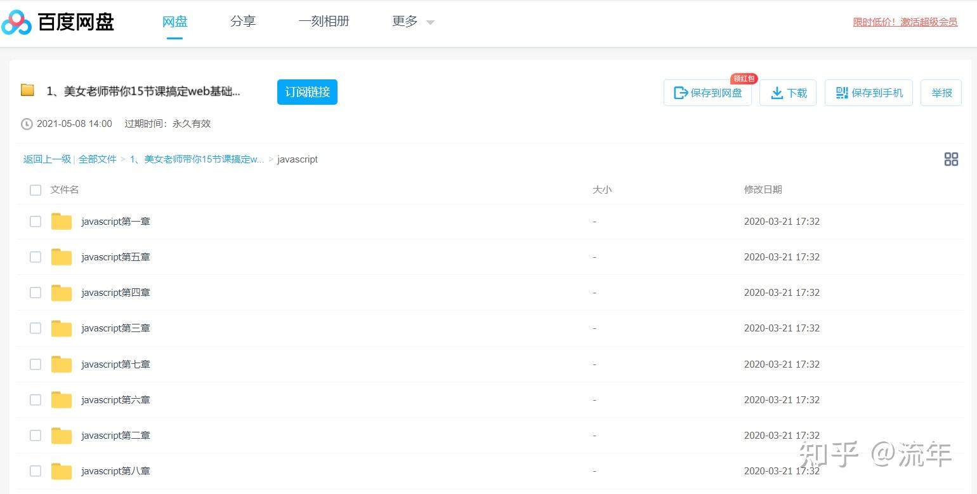
Task: Click the javascript breadcrumb current folder
Action: [x=298, y=159]
